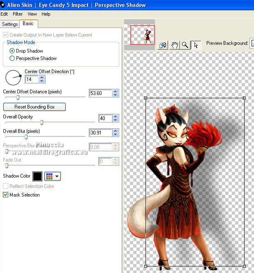Decrease Overall Opacity with down arrow
The height and width of the screenshot is (273, 254).
point(115,120)
